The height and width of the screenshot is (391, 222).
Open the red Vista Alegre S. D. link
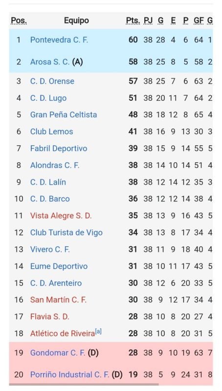(61, 216)
